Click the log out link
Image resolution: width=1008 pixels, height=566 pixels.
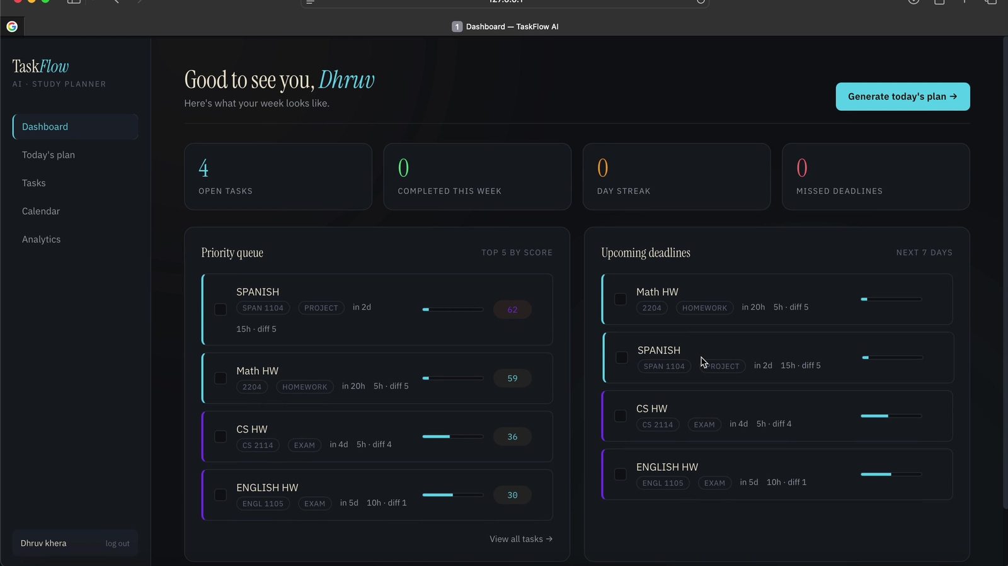(117, 543)
